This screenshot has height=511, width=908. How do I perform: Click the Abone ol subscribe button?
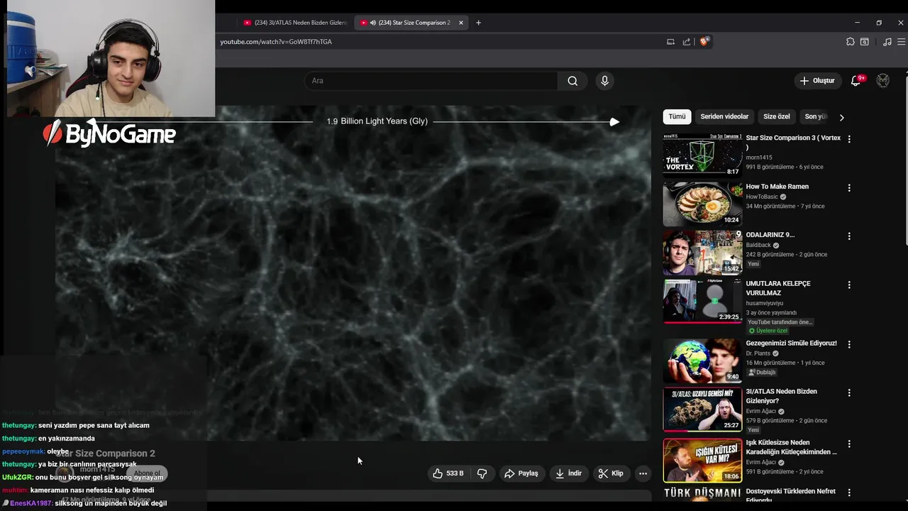pos(148,473)
